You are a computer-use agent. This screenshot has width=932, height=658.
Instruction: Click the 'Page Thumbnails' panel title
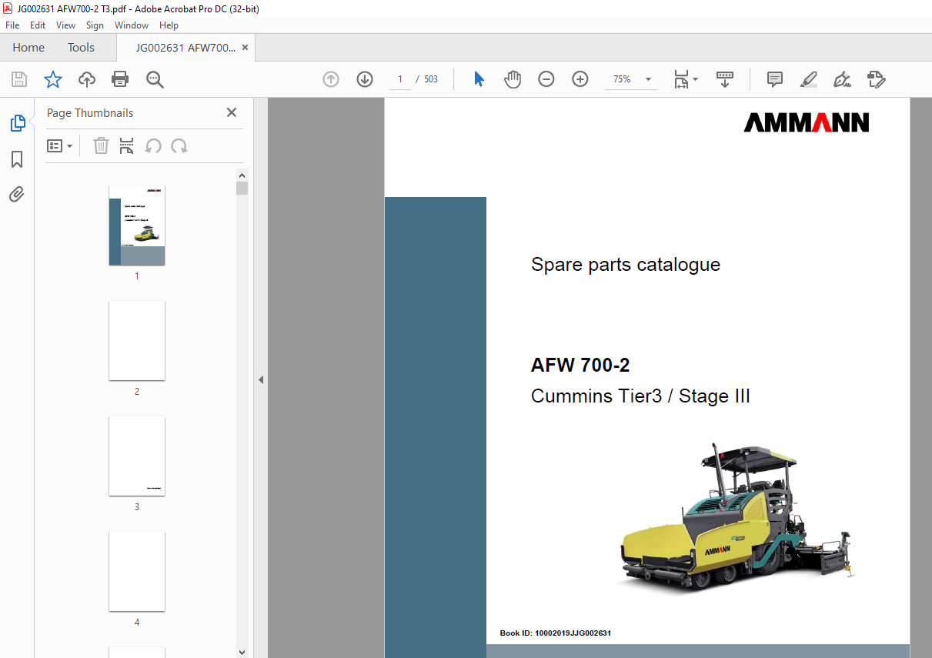tap(90, 113)
